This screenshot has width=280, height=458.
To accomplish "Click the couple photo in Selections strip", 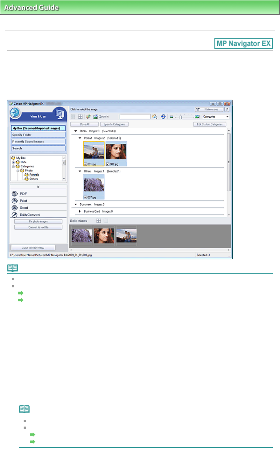I will (126, 236).
